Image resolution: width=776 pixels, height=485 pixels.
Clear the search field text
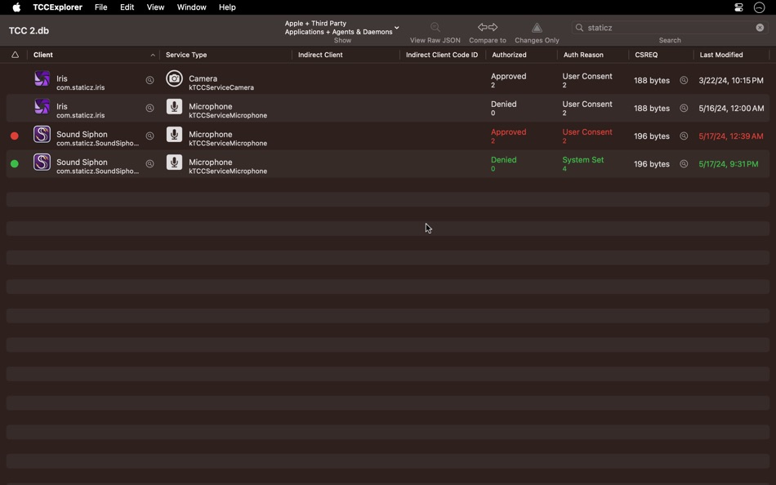760,28
